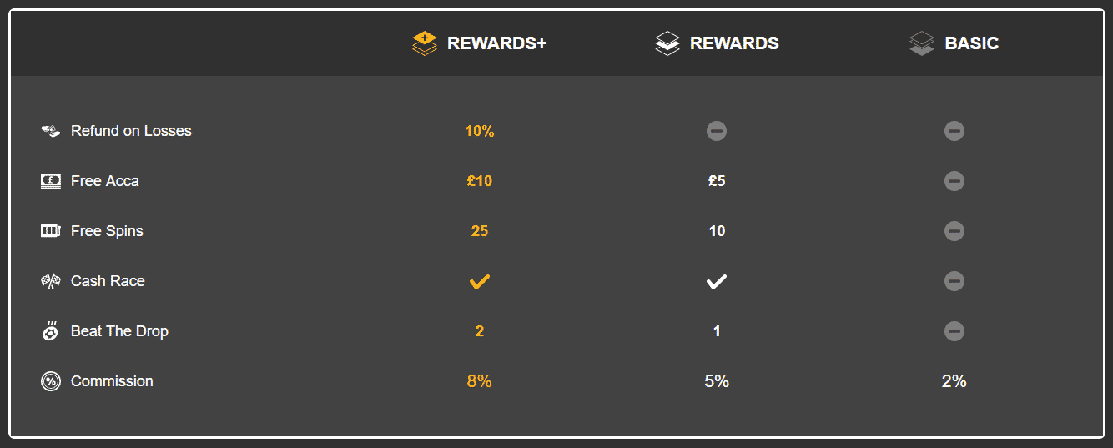
Task: Click the Cash Race checkered flags icon
Action: (x=51, y=281)
